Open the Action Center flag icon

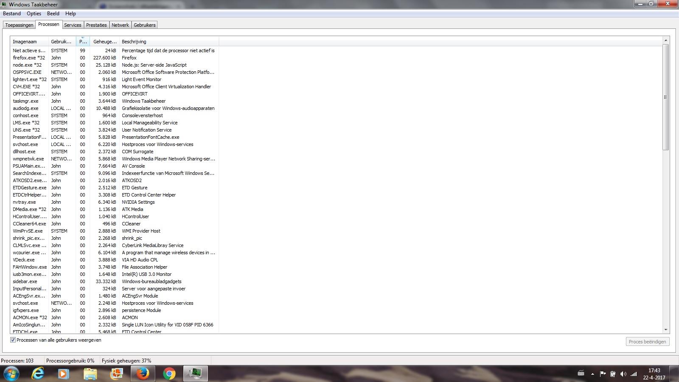603,374
